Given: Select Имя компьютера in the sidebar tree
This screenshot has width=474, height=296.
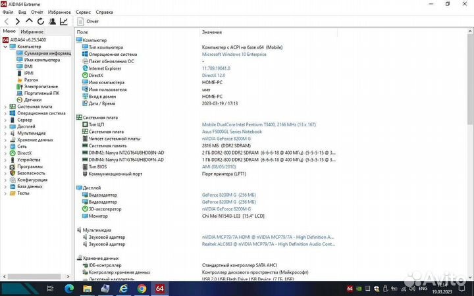Looking at the screenshot, I should pos(38,60).
